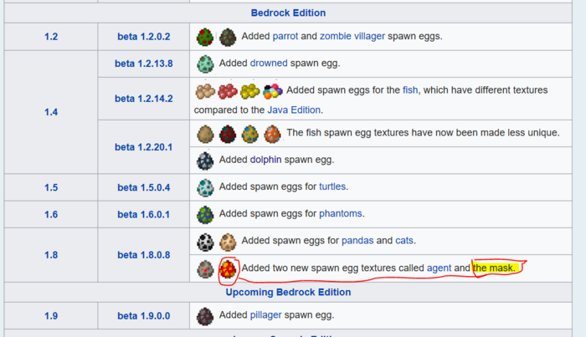Open the beta 1.6.0.1 link

(x=144, y=215)
